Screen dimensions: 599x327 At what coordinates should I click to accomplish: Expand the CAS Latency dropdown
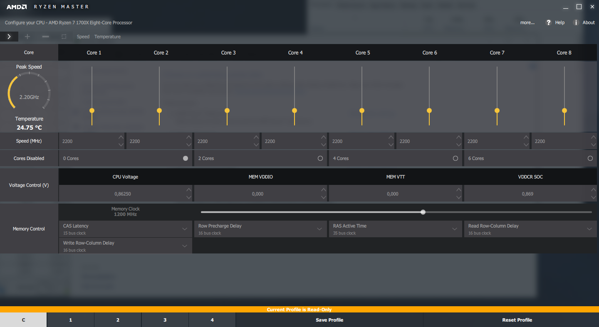pyautogui.click(x=185, y=229)
